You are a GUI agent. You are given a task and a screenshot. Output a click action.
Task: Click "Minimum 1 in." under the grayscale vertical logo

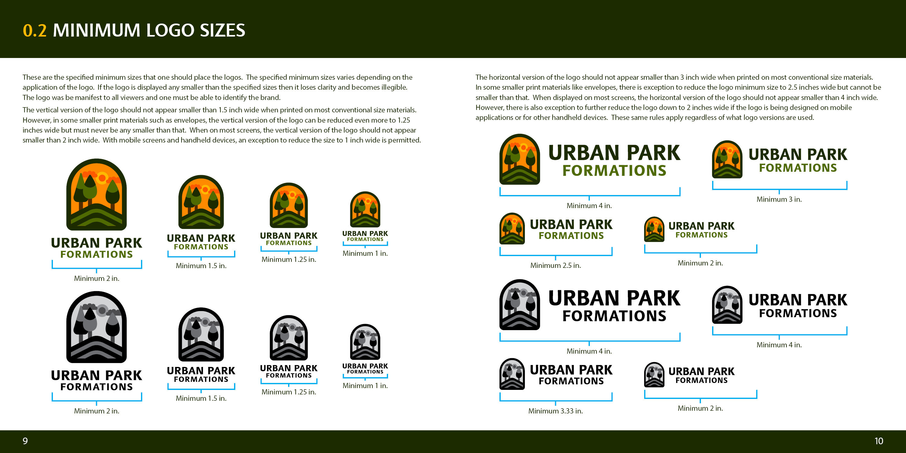[x=365, y=386]
